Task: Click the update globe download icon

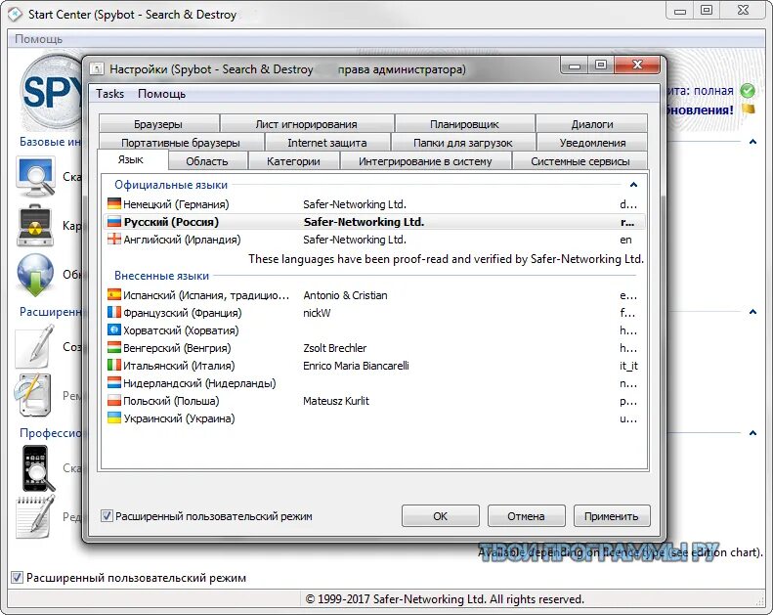Action: coord(35,274)
